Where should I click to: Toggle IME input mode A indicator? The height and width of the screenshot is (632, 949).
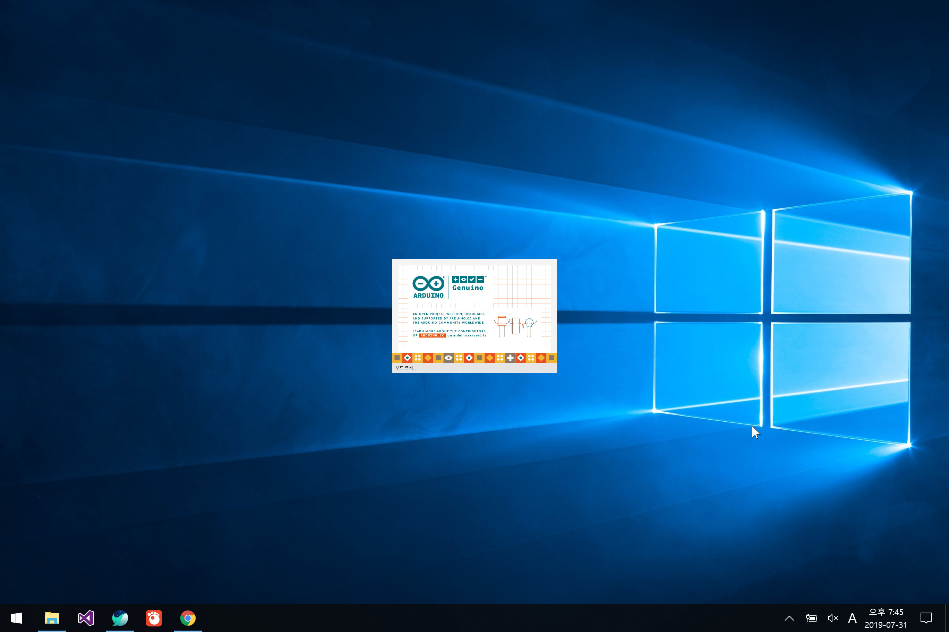[x=852, y=618]
